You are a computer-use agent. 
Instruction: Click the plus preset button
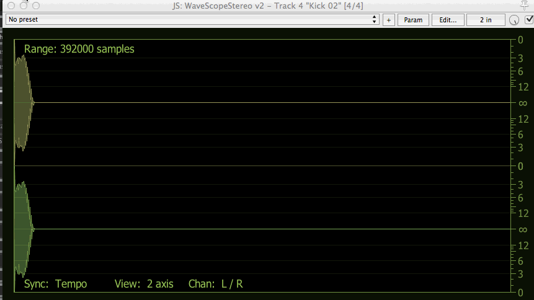pyautogui.click(x=389, y=20)
